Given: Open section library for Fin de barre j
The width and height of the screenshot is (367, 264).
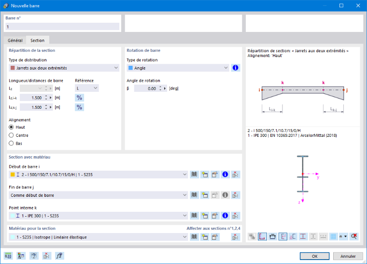Looking at the screenshot, I should click(194, 195).
